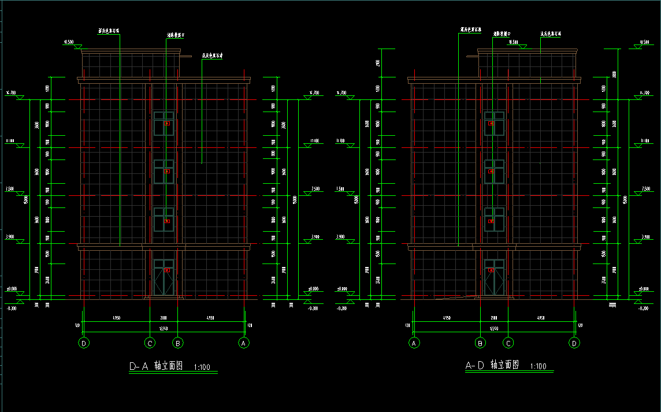This screenshot has width=661, height=412.
Task: Pick axis bubble D in right elevation
Action: click(x=574, y=343)
